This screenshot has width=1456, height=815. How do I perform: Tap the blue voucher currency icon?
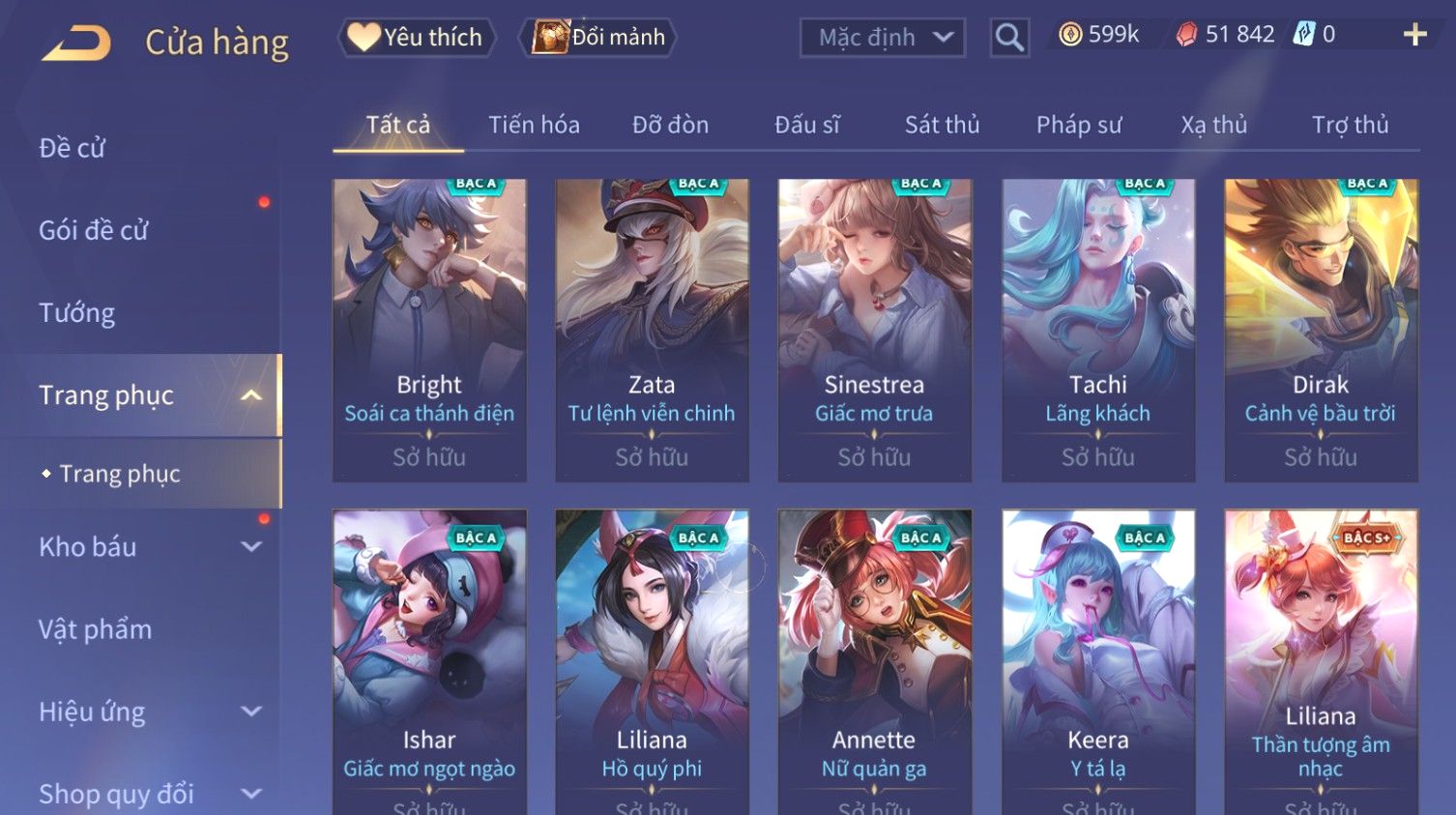pos(1304,35)
